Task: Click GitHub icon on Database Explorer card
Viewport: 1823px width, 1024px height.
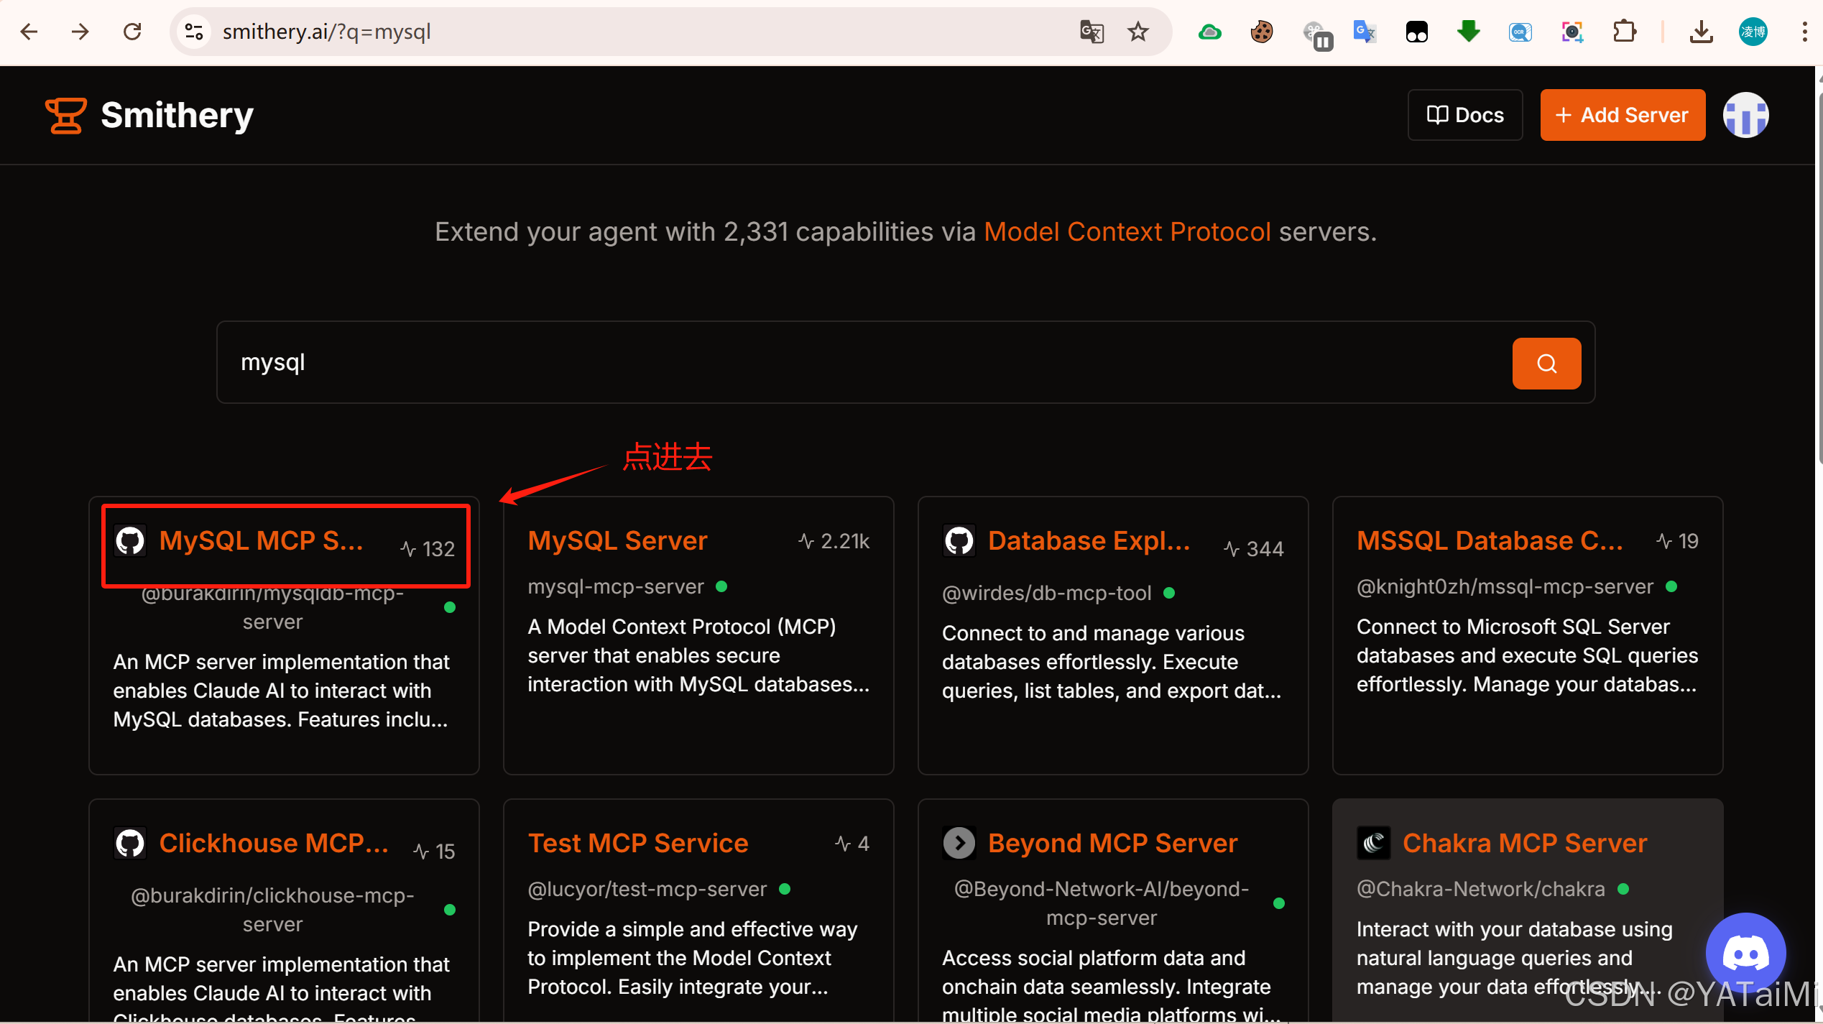Action: point(959,540)
